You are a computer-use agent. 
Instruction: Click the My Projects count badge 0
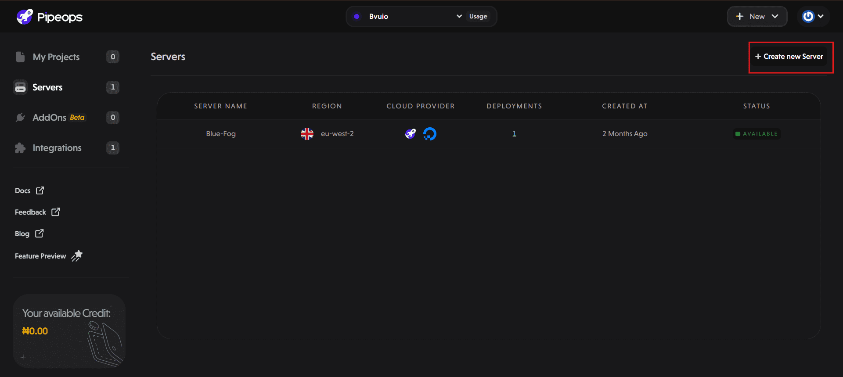coord(113,57)
